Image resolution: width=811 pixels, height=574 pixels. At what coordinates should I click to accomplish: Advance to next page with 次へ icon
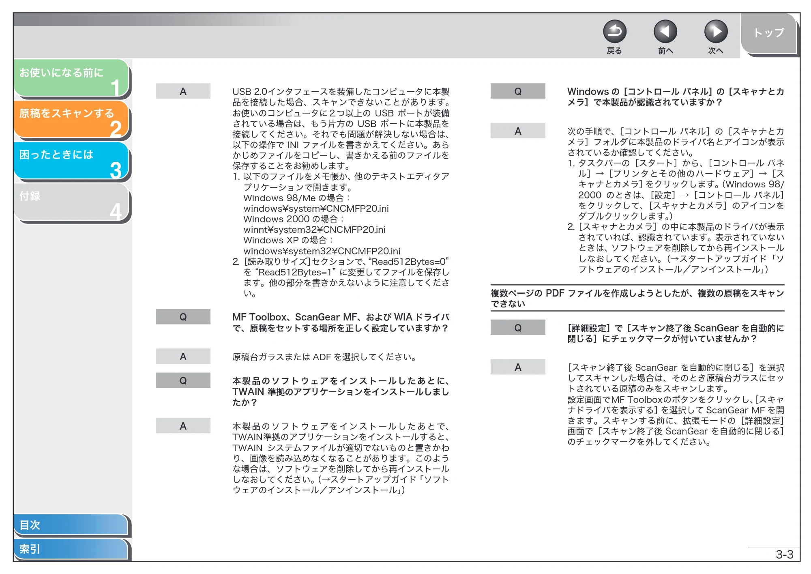pyautogui.click(x=716, y=32)
